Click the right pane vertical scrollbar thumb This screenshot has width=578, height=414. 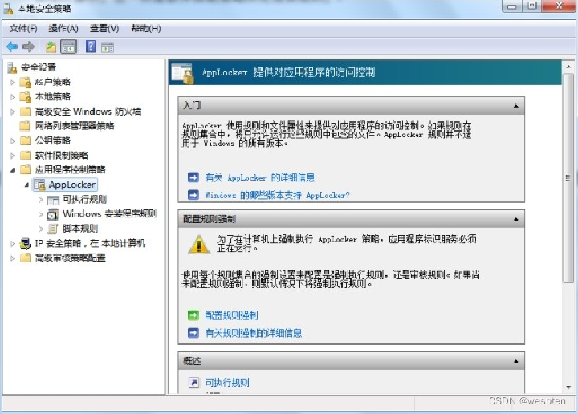click(568, 178)
